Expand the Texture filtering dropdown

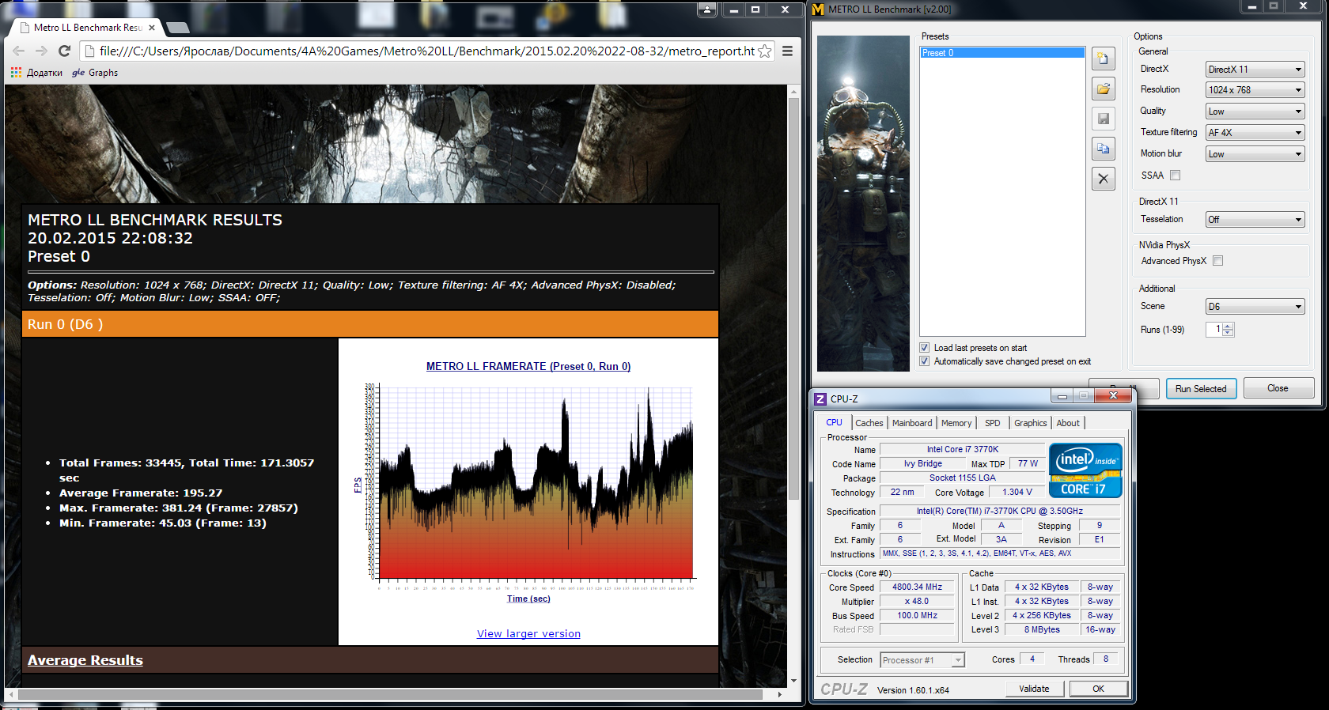(x=1255, y=133)
